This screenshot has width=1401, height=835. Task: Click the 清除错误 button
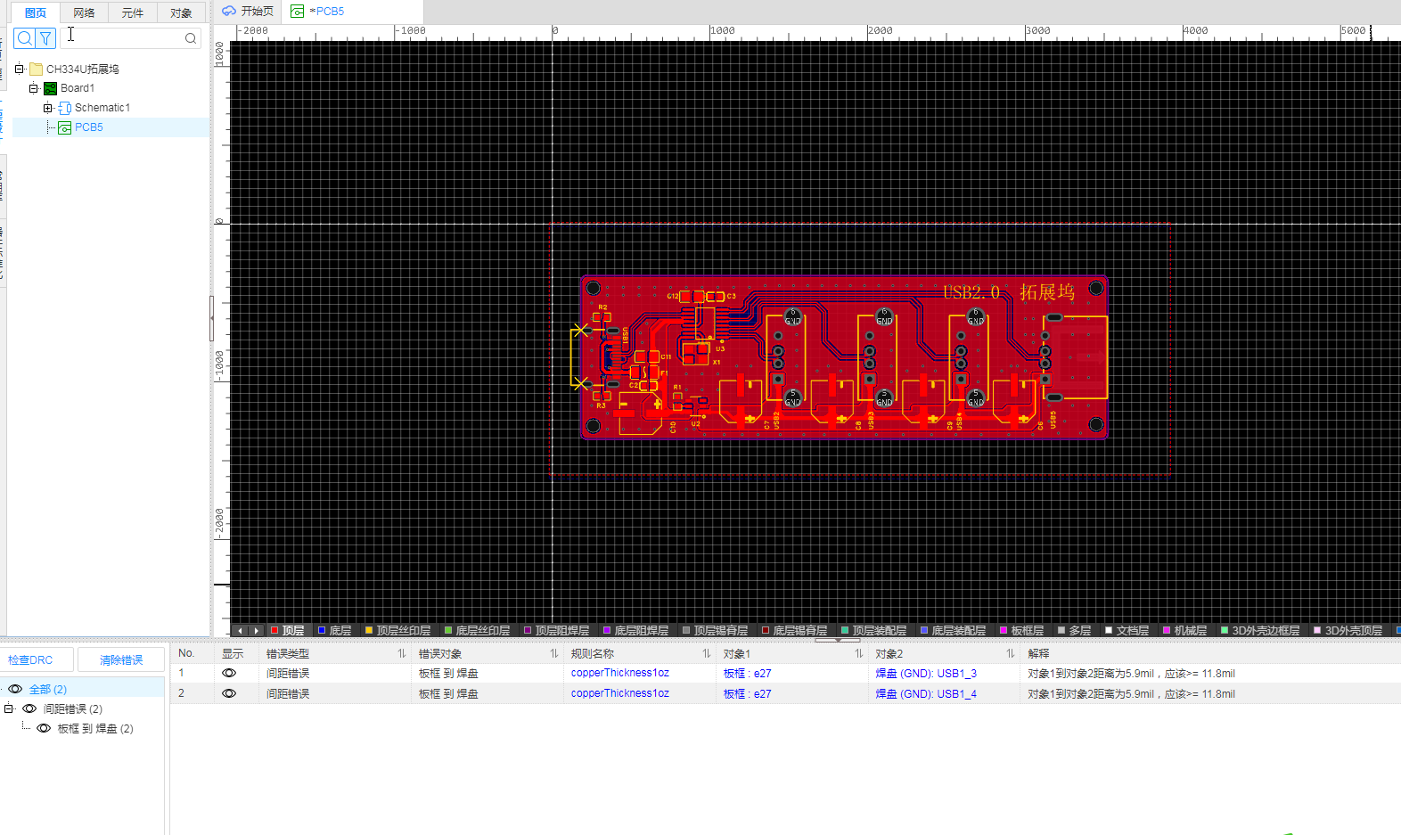point(121,660)
